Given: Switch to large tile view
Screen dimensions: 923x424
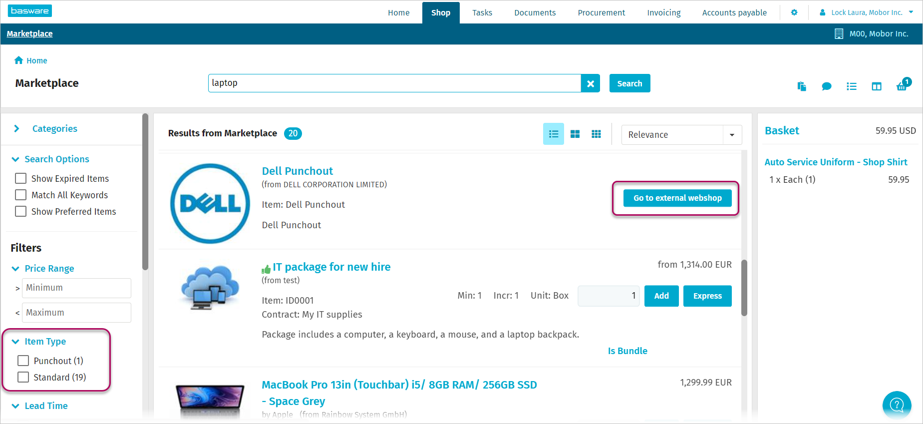Looking at the screenshot, I should pyautogui.click(x=575, y=134).
